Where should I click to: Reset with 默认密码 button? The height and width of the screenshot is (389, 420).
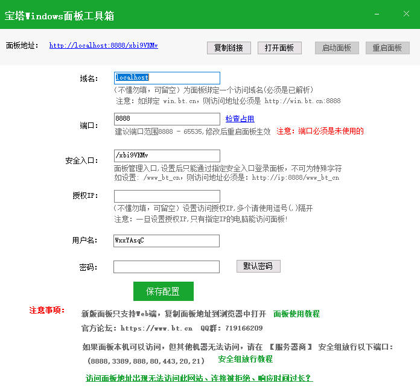258,266
